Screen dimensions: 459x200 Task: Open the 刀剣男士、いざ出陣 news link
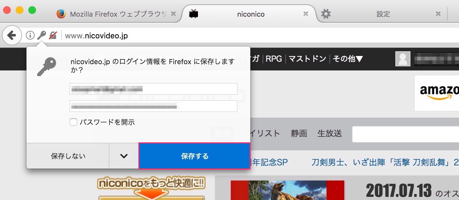385,163
